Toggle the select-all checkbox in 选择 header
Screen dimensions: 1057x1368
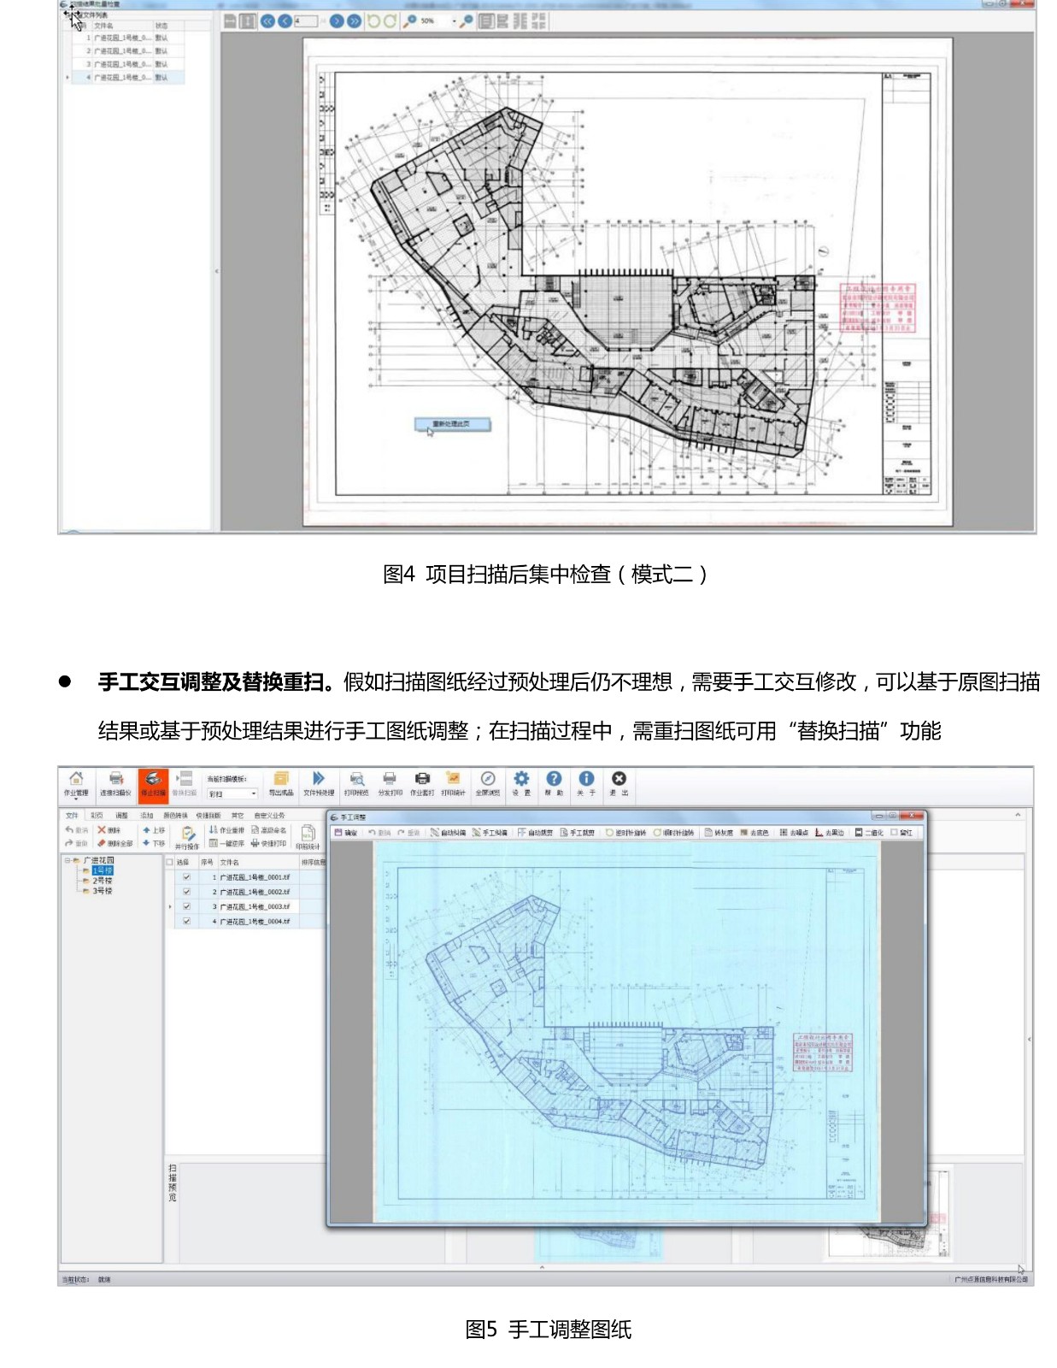coord(170,863)
